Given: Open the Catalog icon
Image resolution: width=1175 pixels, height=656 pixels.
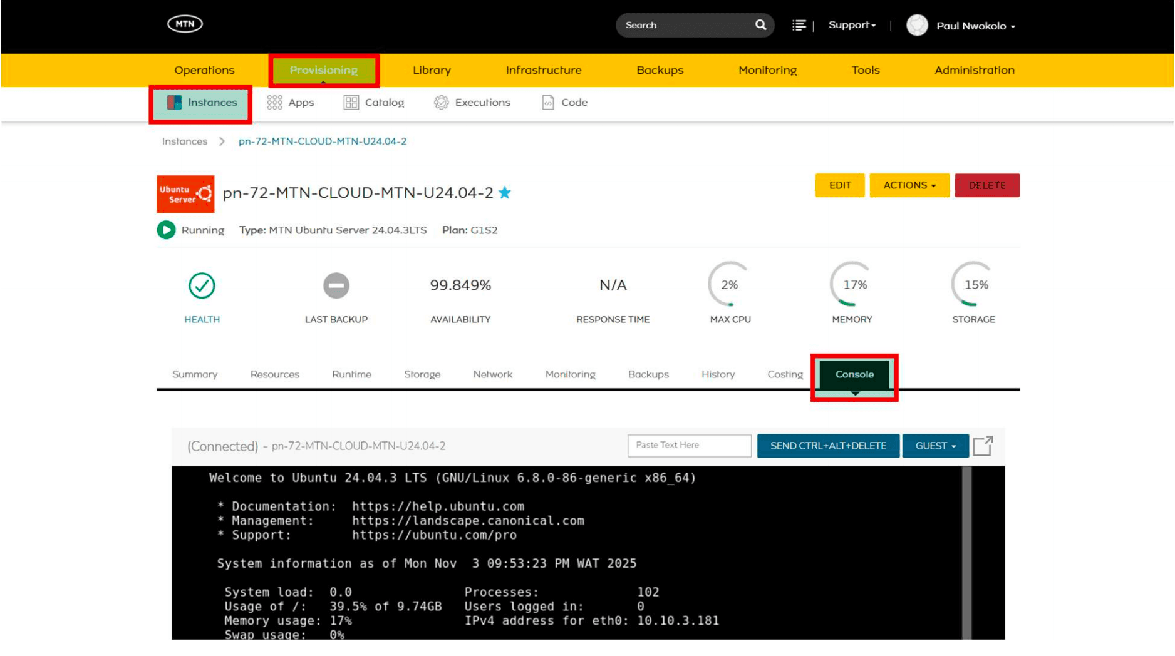Looking at the screenshot, I should (x=351, y=103).
